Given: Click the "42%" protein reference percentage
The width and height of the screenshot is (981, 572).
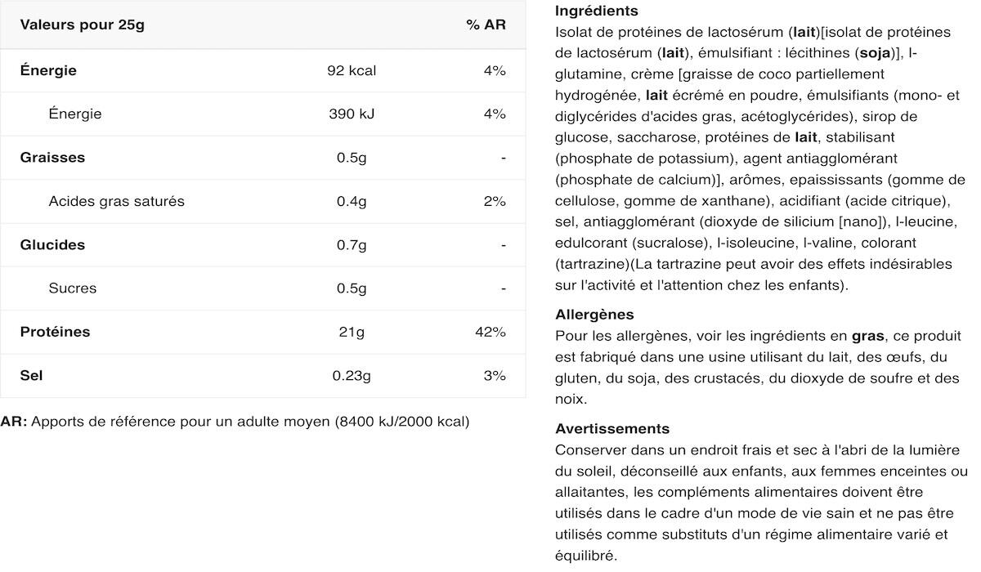Looking at the screenshot, I should coord(490,332).
